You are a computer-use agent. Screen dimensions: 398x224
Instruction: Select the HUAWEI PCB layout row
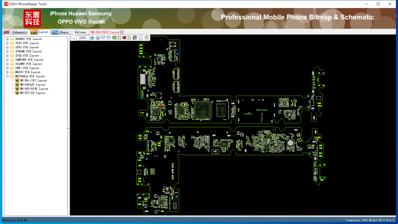pos(28,39)
